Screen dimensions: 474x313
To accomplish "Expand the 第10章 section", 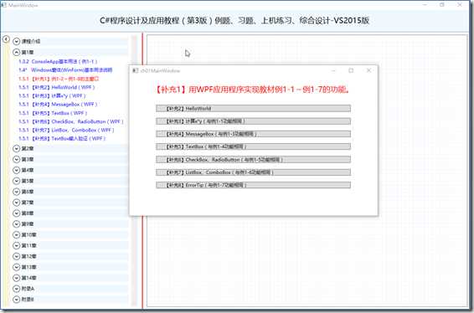I will pos(16,234).
